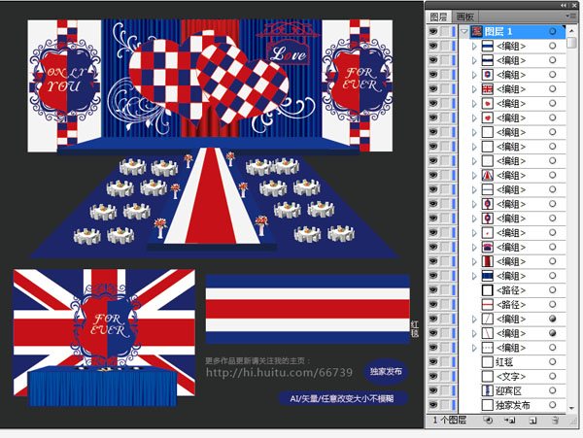
Task: Hide the red-line 路径 via eye icon
Action: 433,304
